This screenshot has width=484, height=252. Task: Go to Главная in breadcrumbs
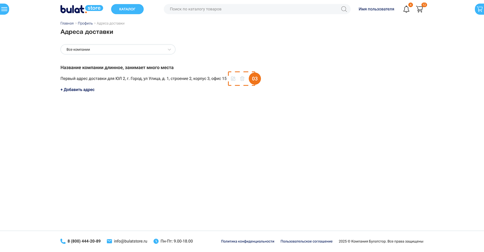[67, 23]
